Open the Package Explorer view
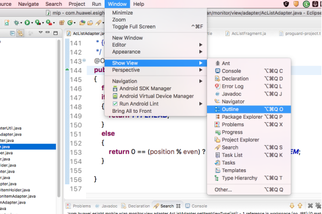322x214 pixels. (x=249, y=117)
